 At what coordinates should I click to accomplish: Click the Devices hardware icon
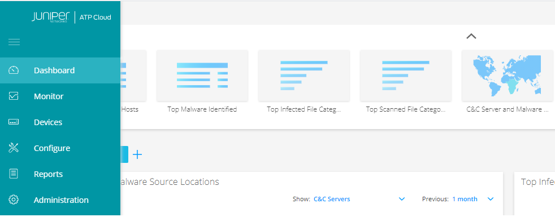tap(14, 122)
